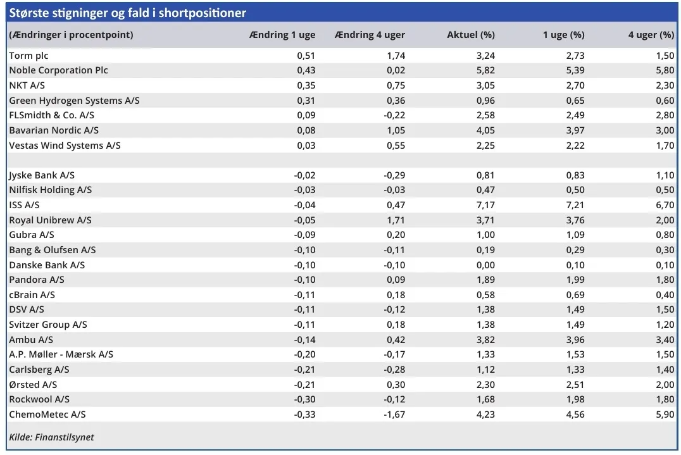Select the Bang & Olufsen A/S name

tap(53, 250)
